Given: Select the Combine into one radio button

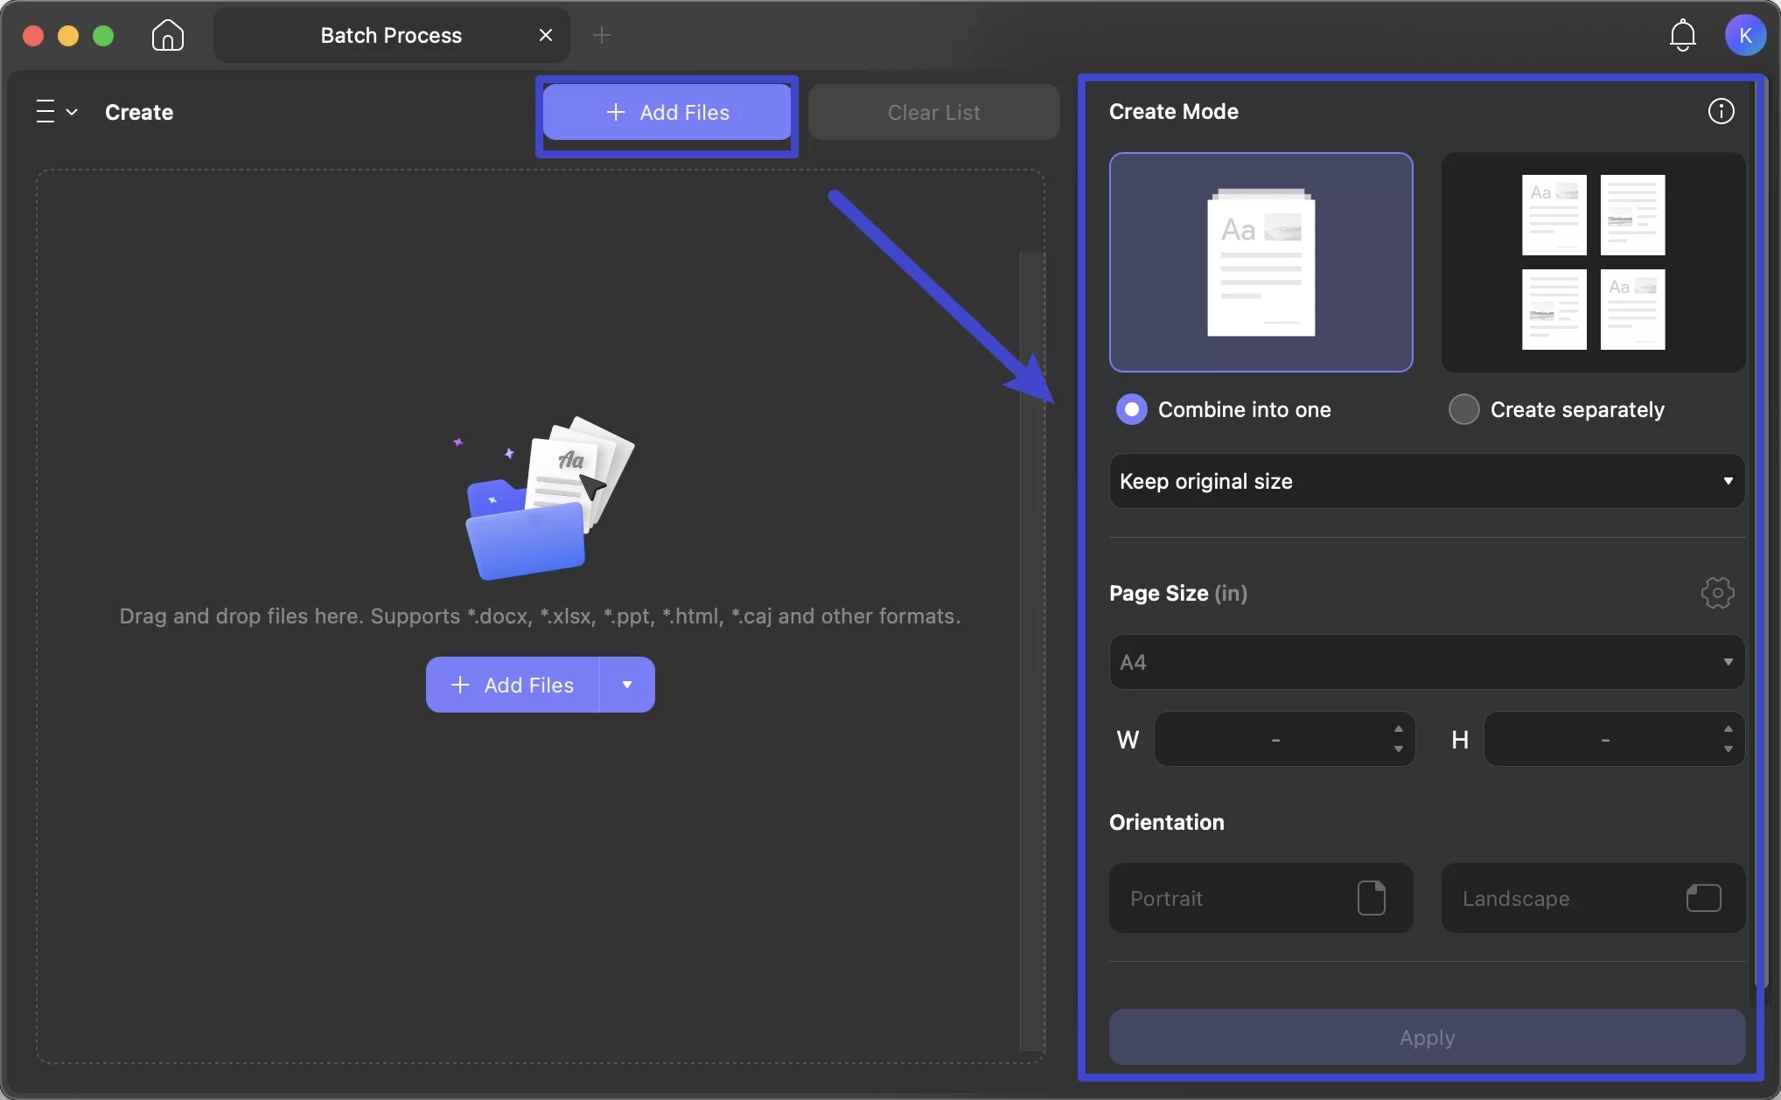Looking at the screenshot, I should [x=1131, y=408].
